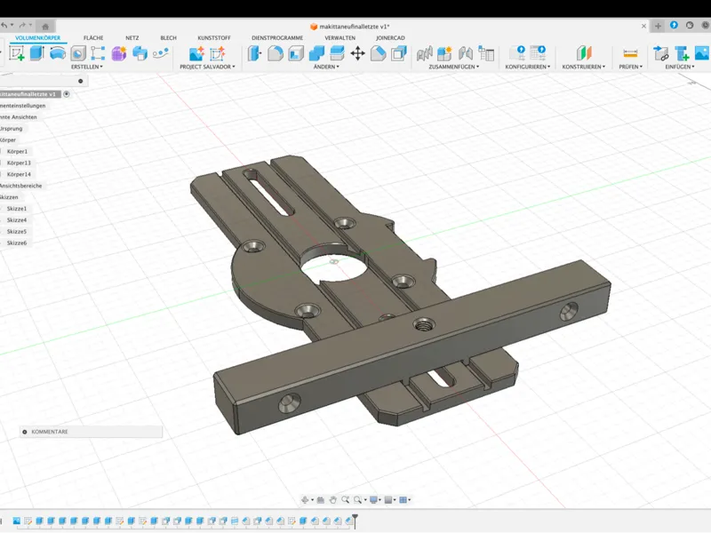Image resolution: width=711 pixels, height=533 pixels.
Task: Click the first canvas feature in timeline
Action: point(17,521)
